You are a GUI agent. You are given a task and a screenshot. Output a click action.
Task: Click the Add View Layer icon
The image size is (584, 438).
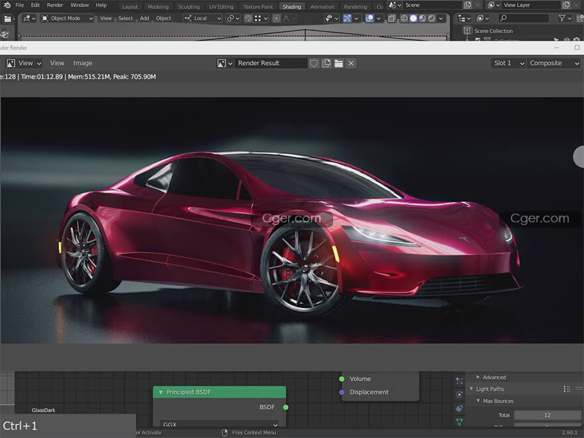click(x=566, y=5)
